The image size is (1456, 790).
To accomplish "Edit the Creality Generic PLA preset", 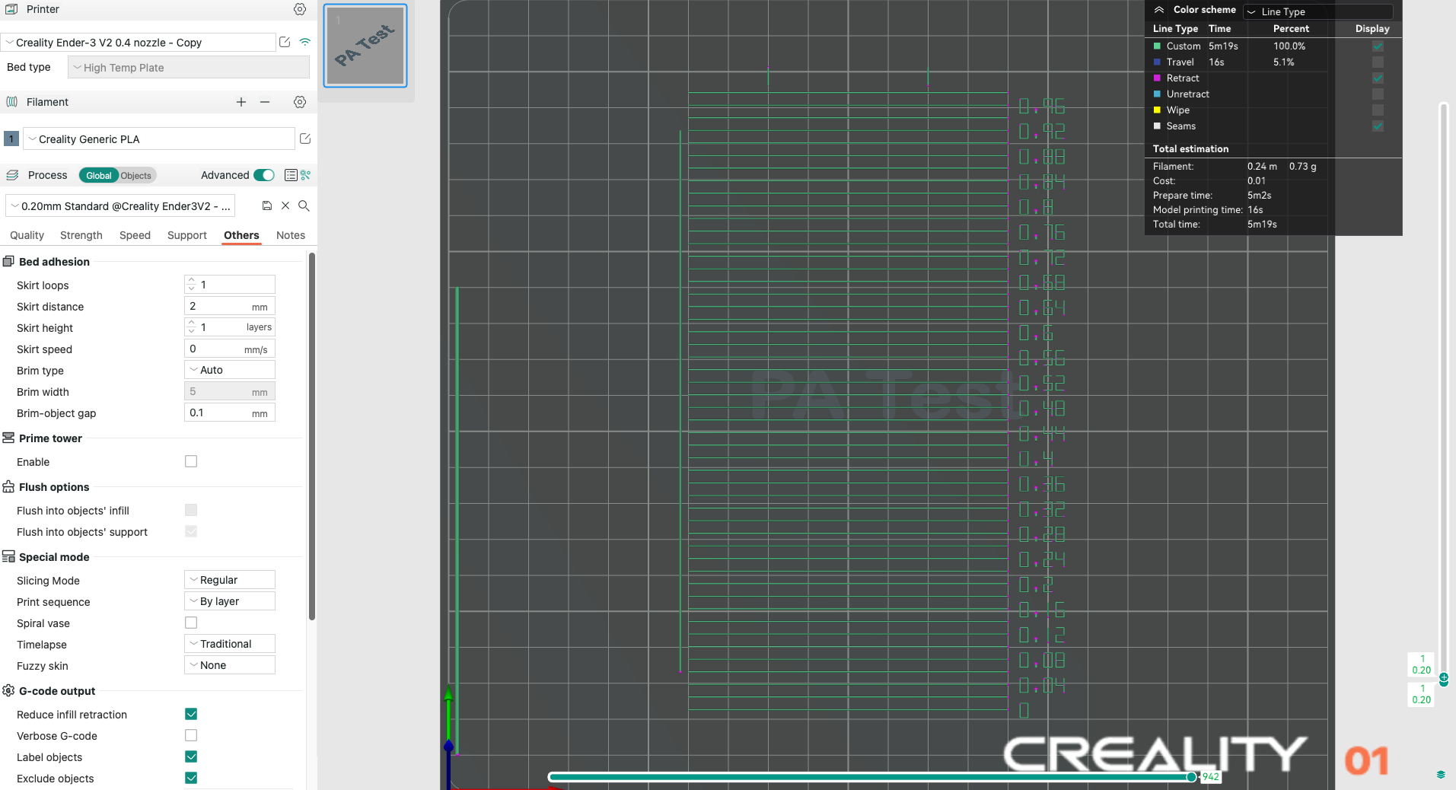I will pos(305,139).
